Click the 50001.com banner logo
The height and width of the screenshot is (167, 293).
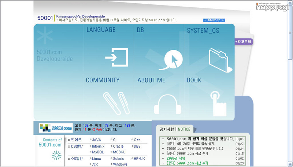[x=56, y=128]
